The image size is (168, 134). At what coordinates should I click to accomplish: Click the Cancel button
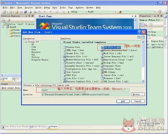tap(138, 101)
